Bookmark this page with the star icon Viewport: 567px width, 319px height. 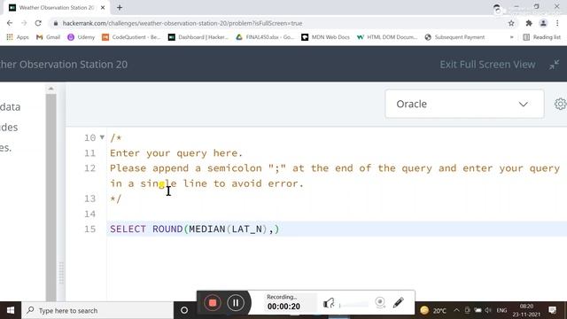511,23
